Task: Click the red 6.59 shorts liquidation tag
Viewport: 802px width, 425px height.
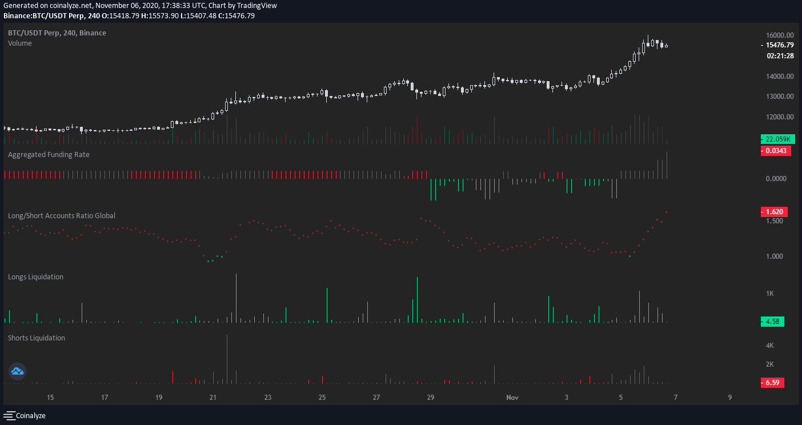Action: pos(772,383)
